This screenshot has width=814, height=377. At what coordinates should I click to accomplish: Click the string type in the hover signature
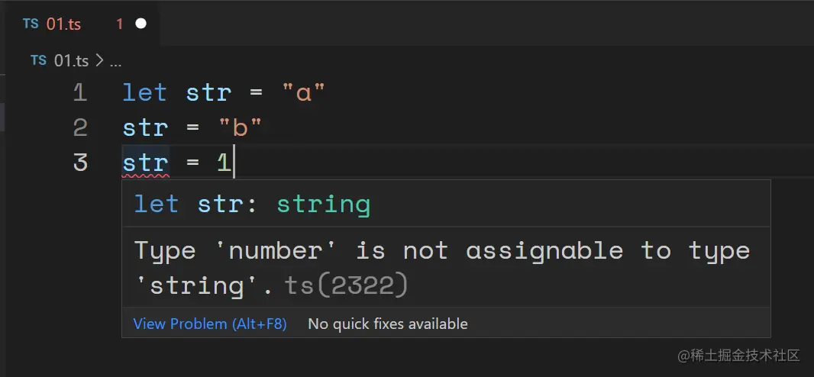point(323,205)
